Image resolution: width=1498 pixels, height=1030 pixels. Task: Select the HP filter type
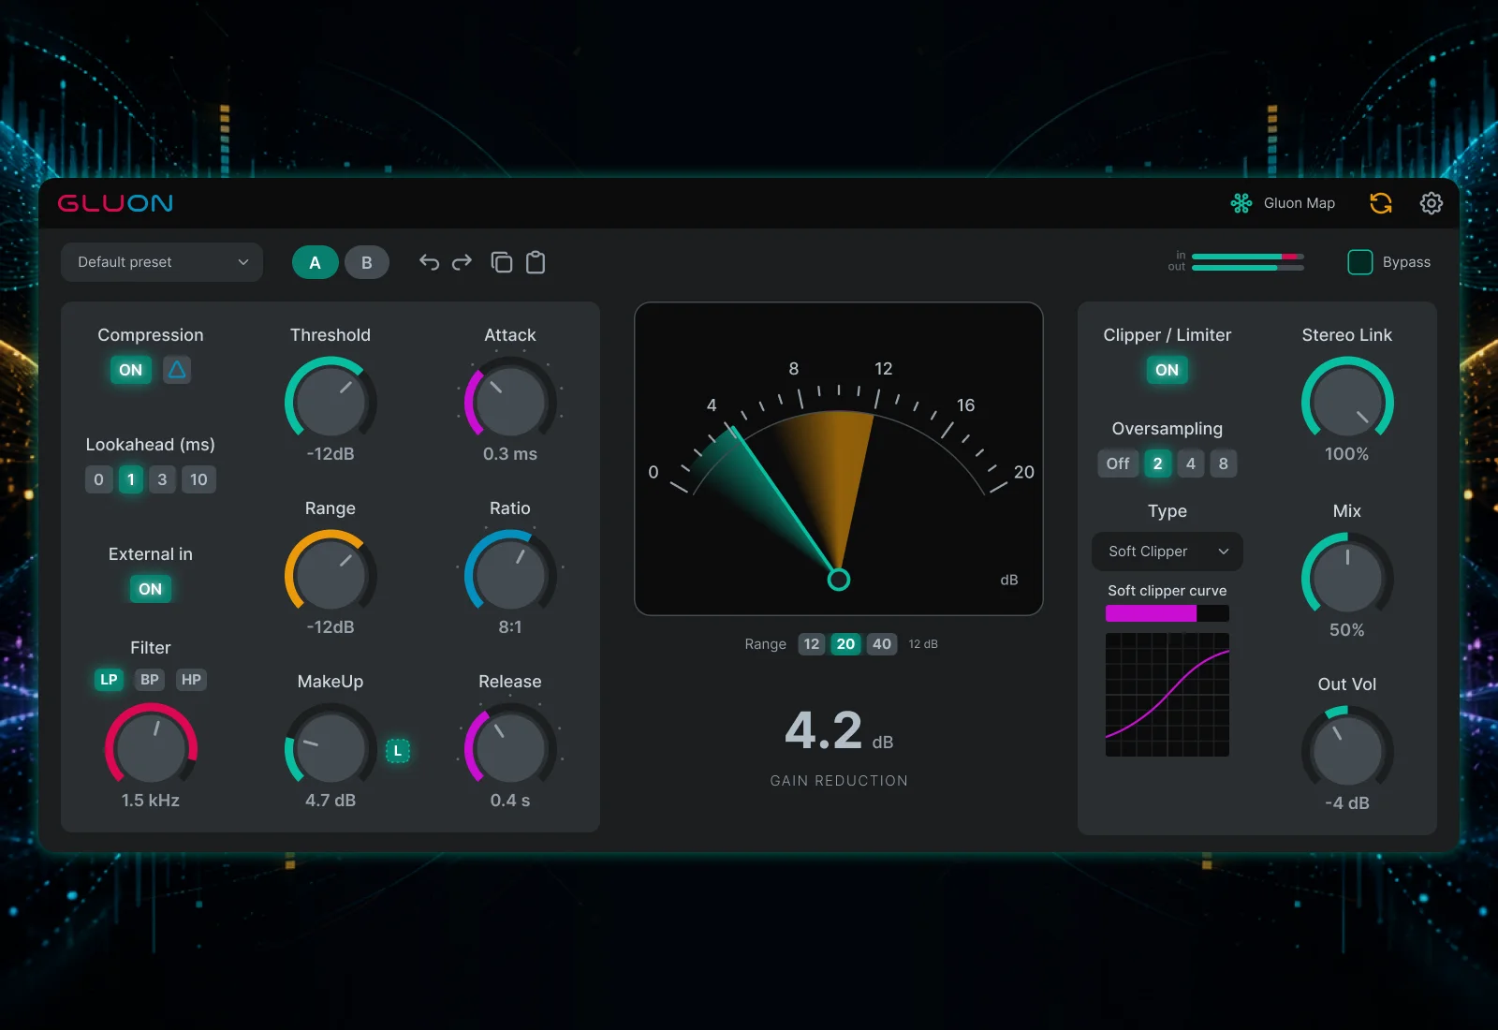[x=191, y=680]
